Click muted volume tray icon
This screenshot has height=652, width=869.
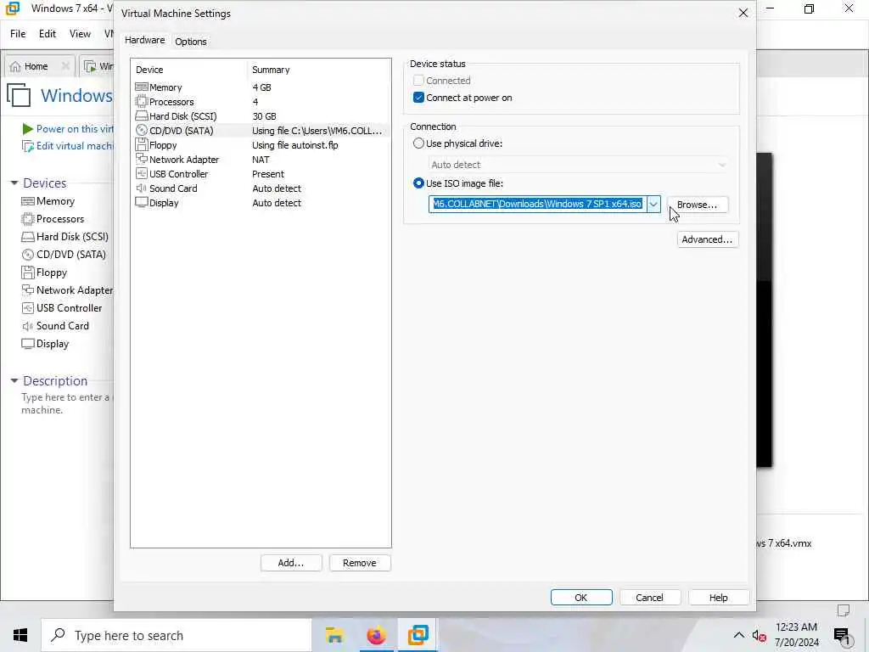(x=759, y=636)
